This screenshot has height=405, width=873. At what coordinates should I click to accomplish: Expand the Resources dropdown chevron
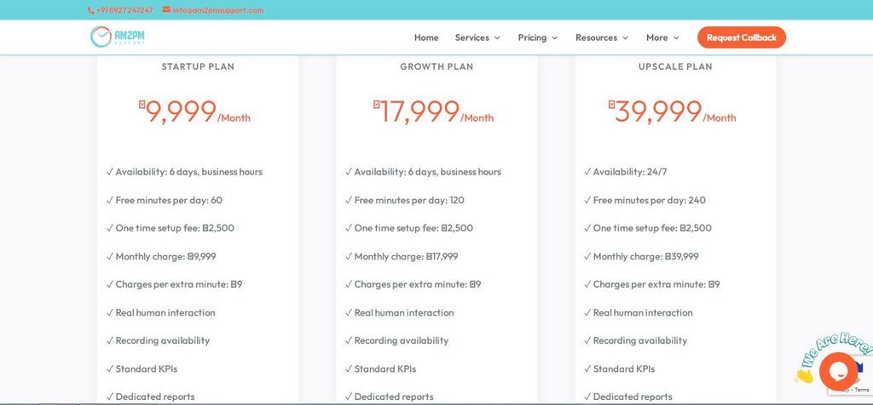625,38
